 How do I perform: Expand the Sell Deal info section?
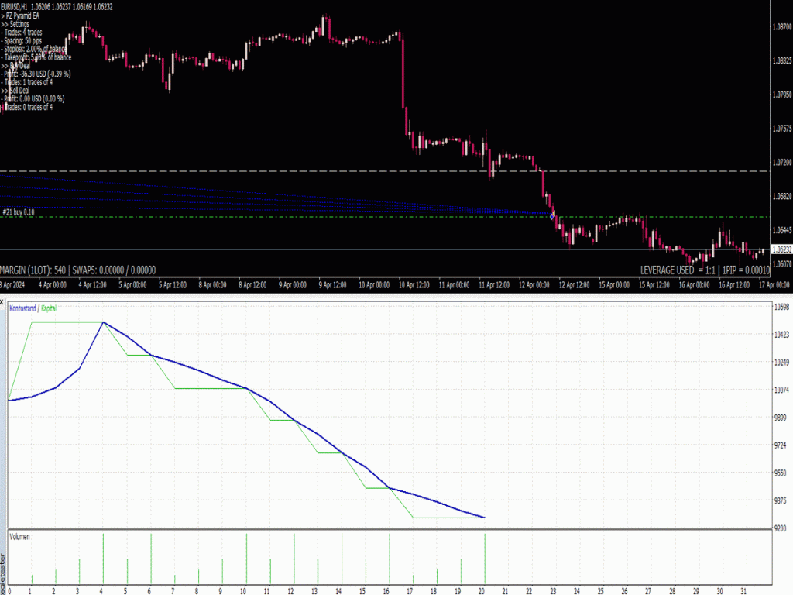[x=19, y=91]
